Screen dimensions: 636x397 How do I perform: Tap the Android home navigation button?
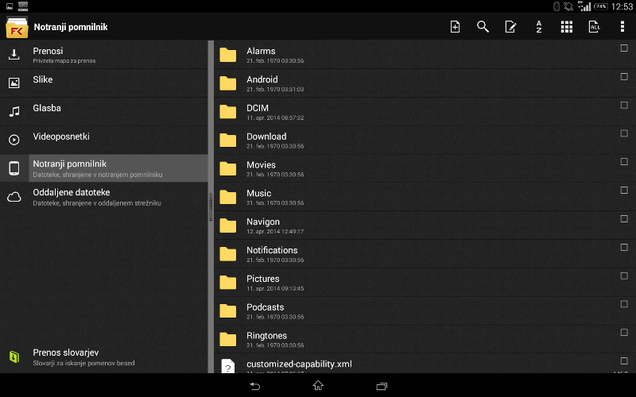pos(318,385)
